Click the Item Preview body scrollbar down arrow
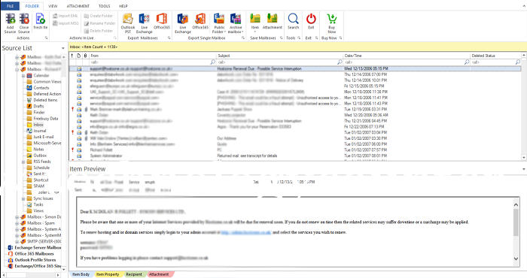 click(x=516, y=258)
